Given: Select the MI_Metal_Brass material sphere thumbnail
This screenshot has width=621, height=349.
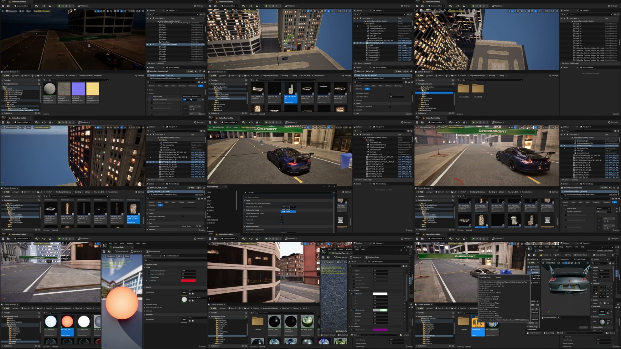Looking at the screenshot, I should (x=307, y=322).
